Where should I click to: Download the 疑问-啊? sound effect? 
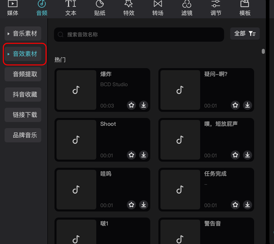point(248,105)
